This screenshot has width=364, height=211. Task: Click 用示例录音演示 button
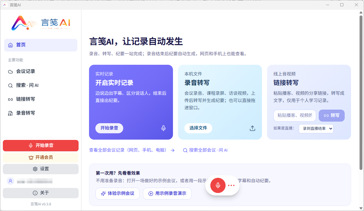click(x=167, y=194)
